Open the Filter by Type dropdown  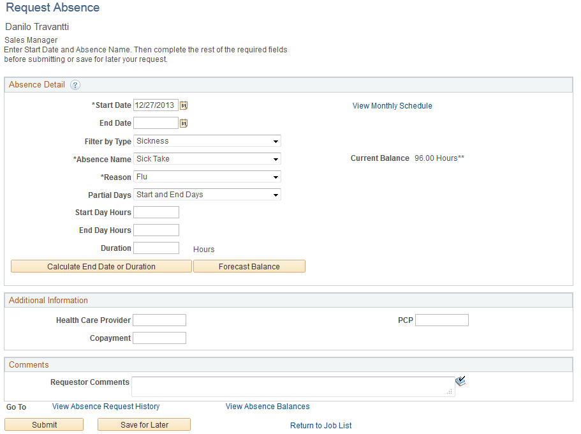click(x=275, y=140)
